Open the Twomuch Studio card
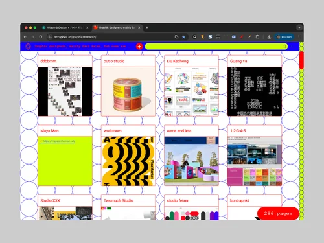Viewport: 324px width, 243px height. 128,207
